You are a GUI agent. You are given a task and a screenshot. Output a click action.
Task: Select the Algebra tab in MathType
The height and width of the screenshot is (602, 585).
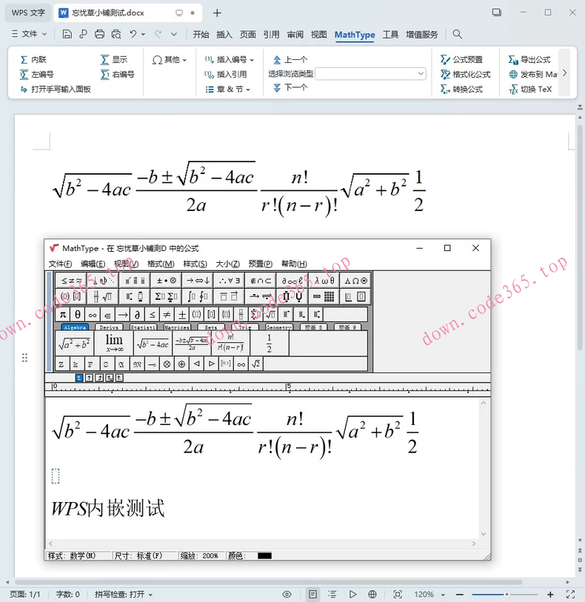pyautogui.click(x=75, y=327)
